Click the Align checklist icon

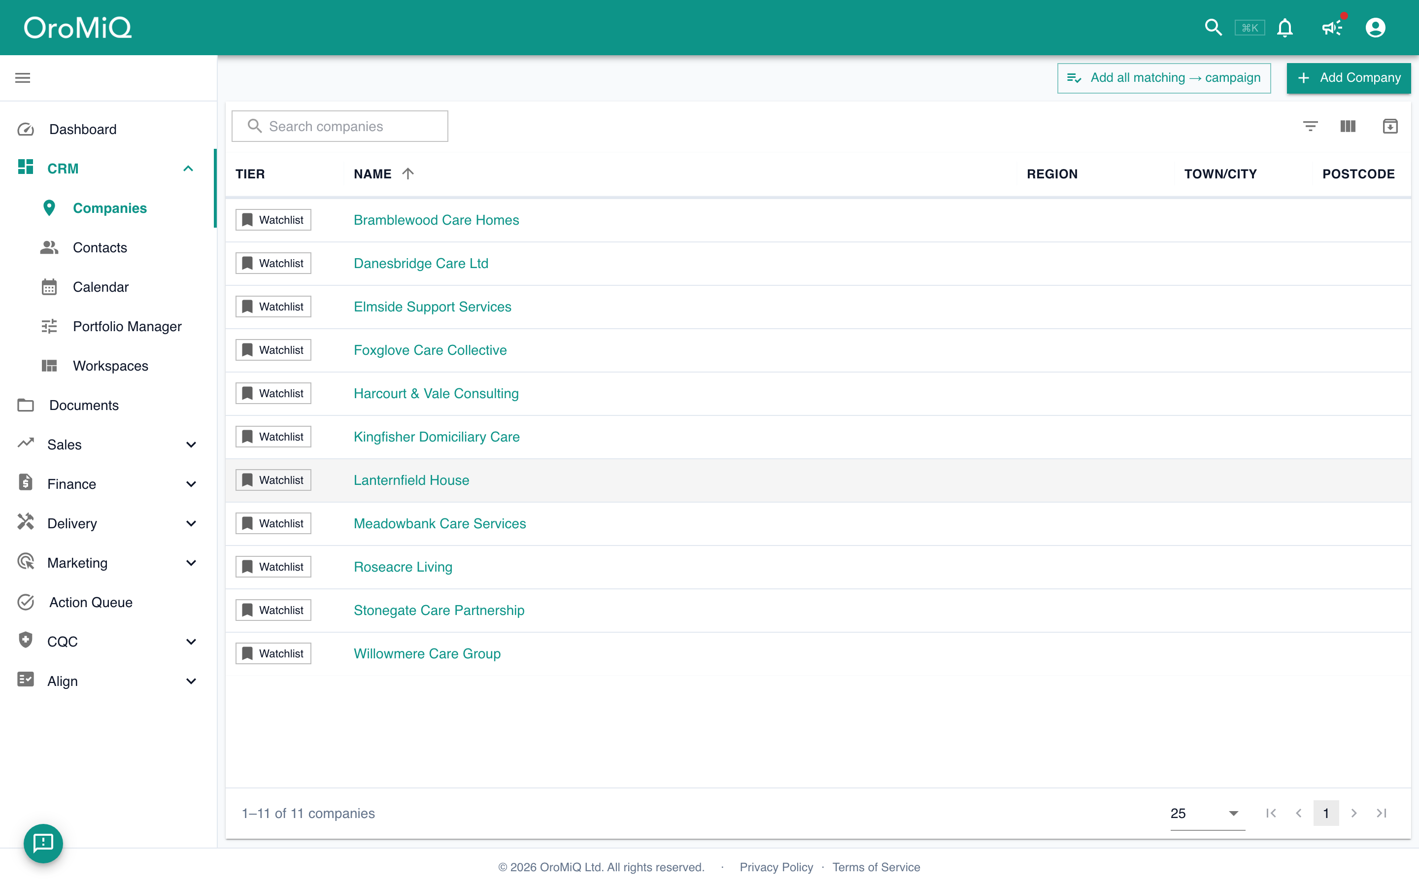click(25, 680)
